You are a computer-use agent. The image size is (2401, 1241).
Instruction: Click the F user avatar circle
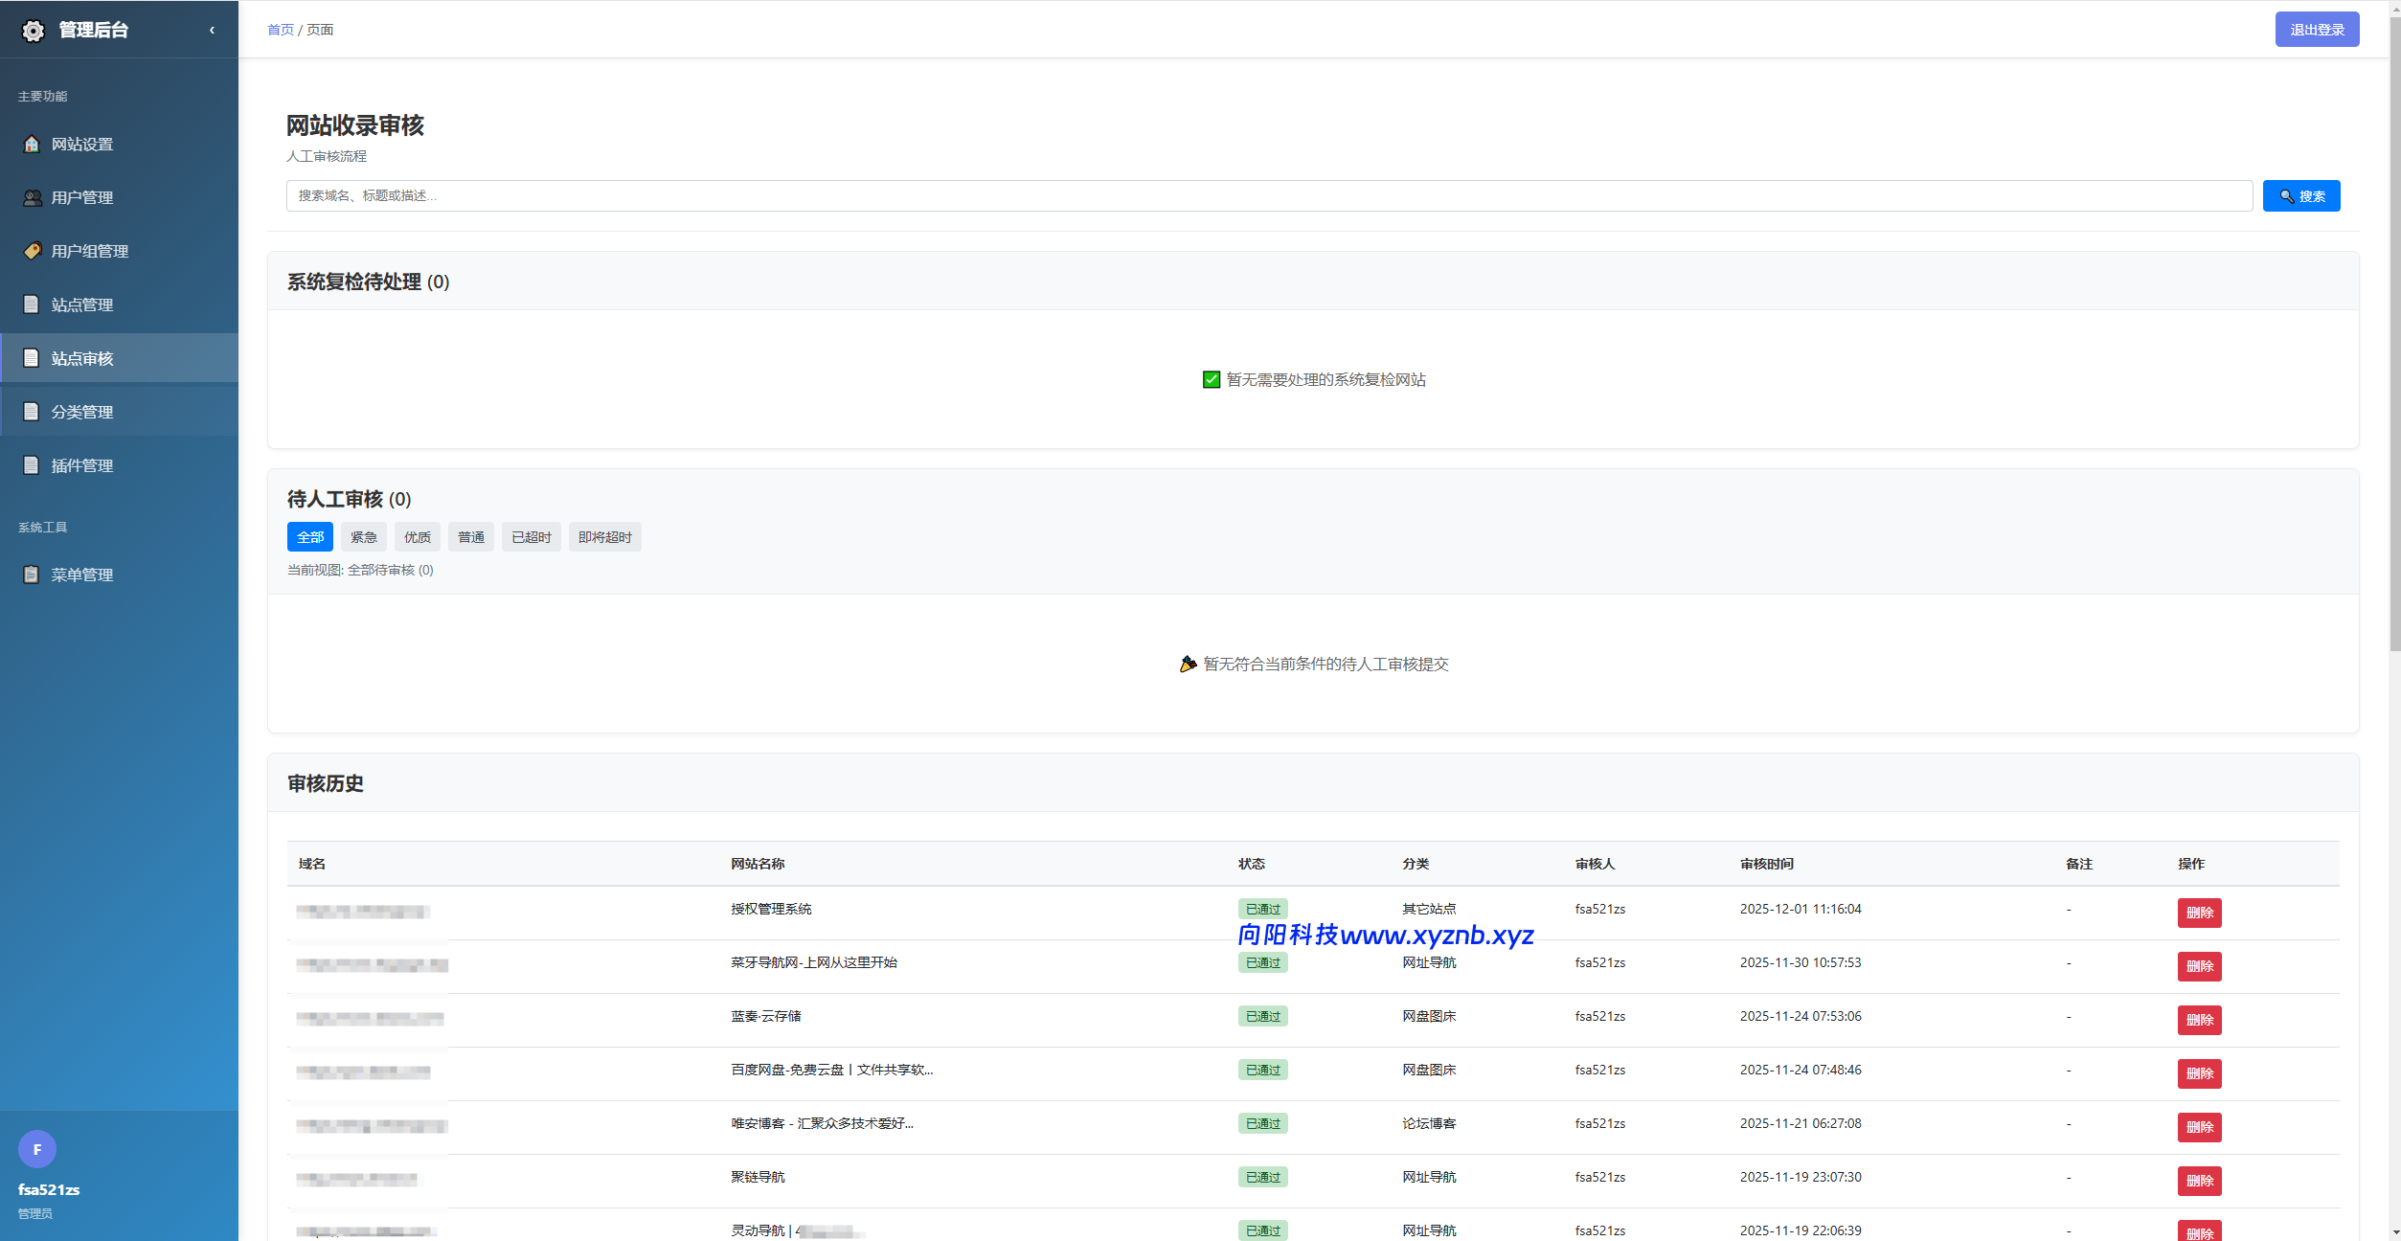click(37, 1149)
